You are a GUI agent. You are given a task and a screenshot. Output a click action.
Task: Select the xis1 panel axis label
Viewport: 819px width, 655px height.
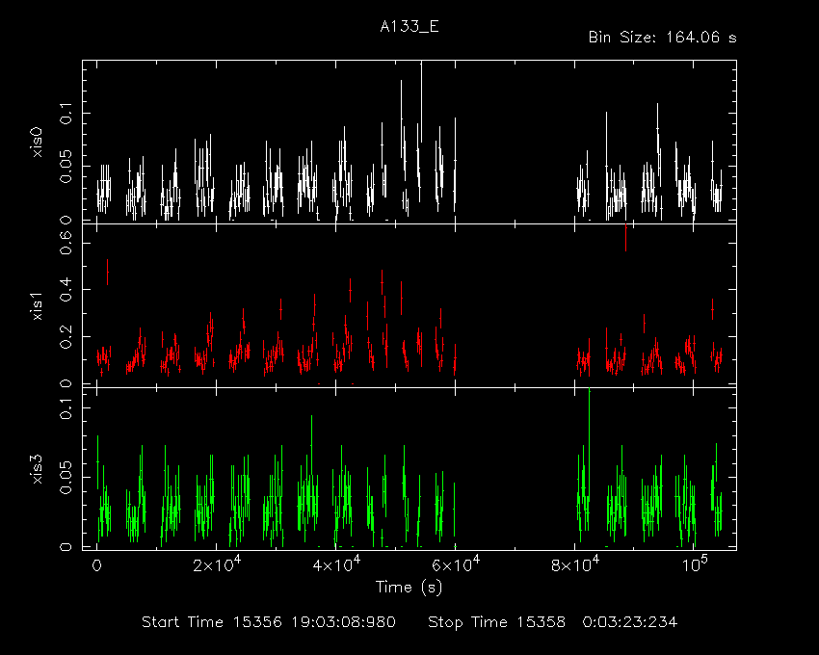[37, 306]
